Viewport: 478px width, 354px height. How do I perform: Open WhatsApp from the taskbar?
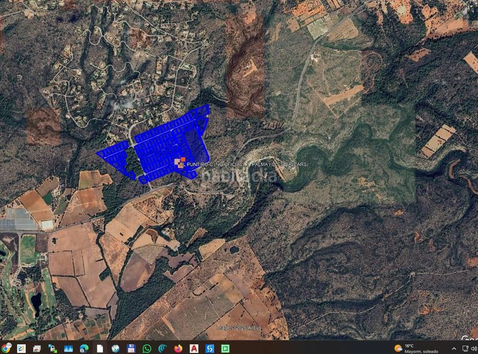point(147,348)
